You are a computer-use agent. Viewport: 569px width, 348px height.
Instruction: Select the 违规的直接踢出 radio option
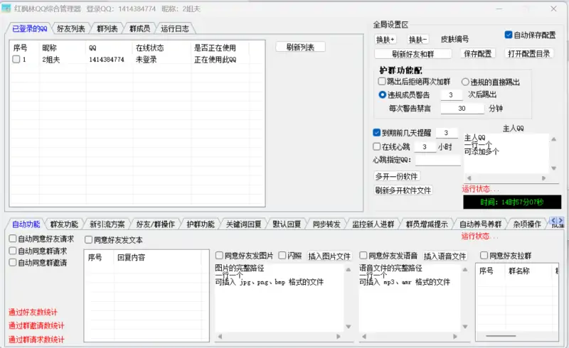(466, 82)
